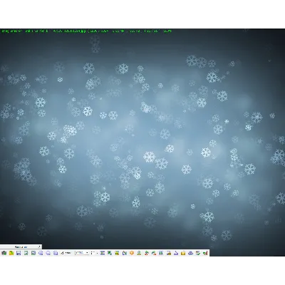285x285 pixels.
Task: Save with the blue floppy disk icon
Action: tap(19, 253)
